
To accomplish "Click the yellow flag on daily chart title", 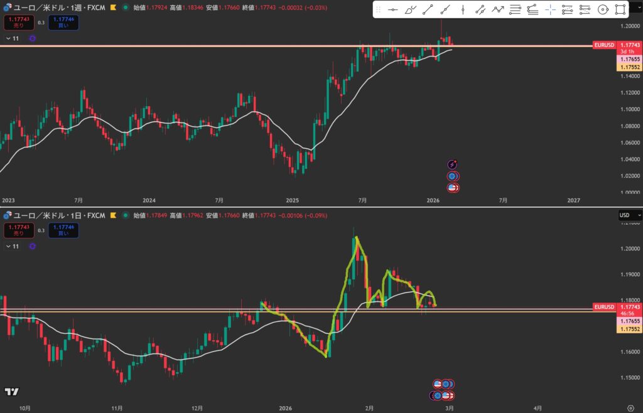I will 112,215.
